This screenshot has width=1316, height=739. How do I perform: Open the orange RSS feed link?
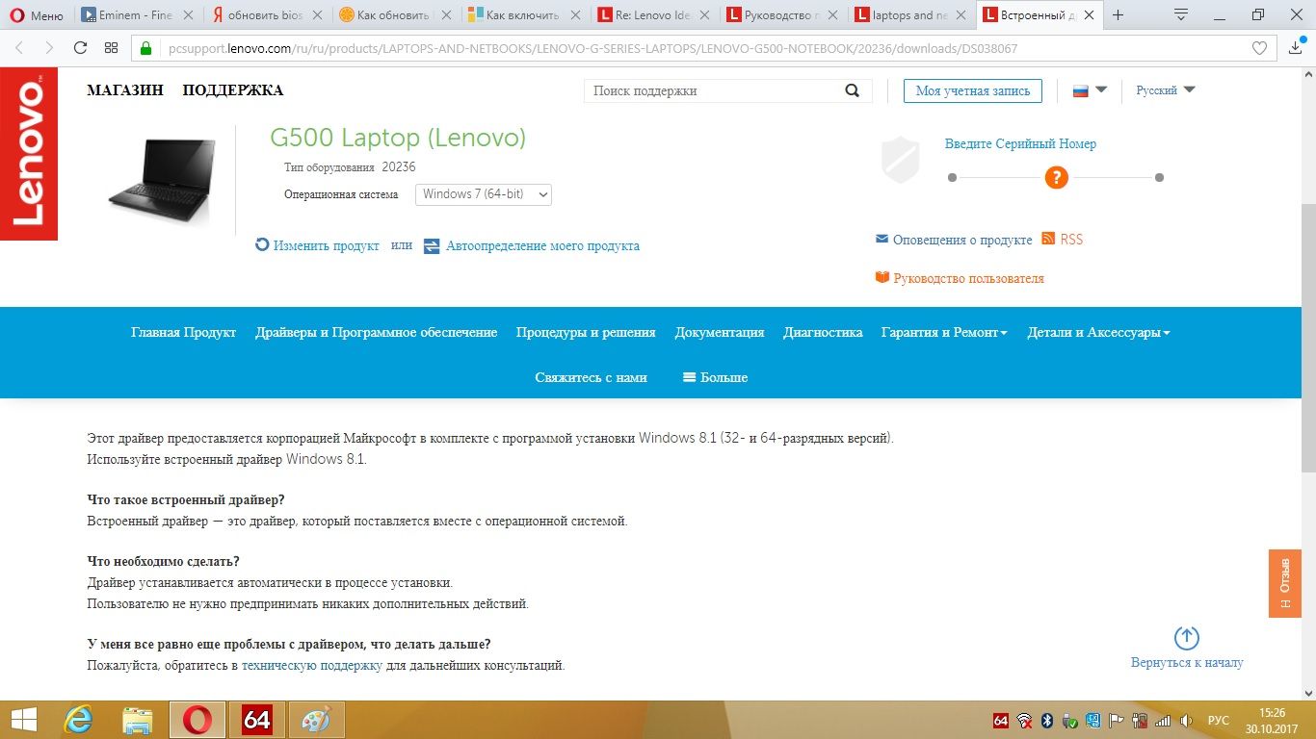click(1063, 239)
